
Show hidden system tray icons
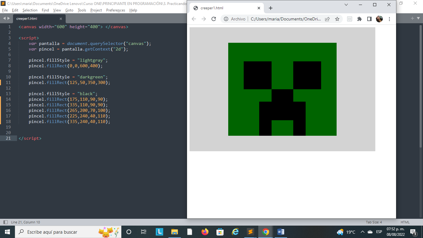click(x=362, y=232)
